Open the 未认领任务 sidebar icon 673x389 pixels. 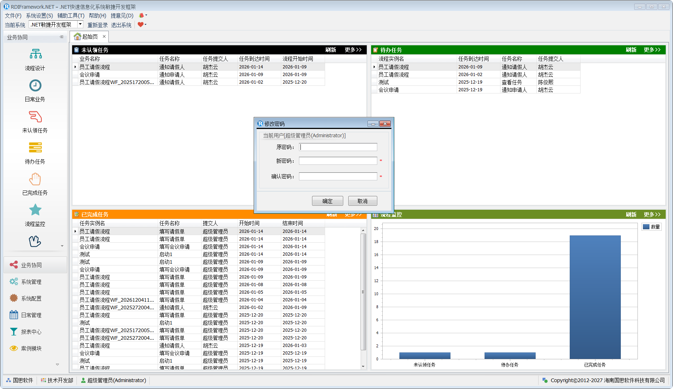35,117
